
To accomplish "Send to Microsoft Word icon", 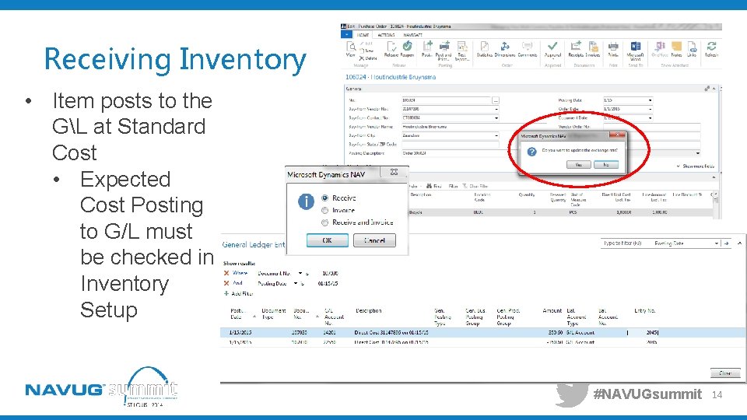I will click(x=636, y=51).
